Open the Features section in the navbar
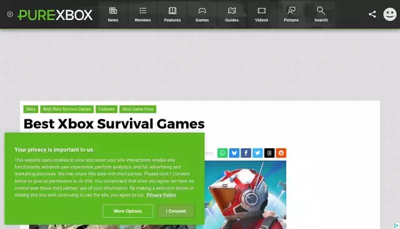 point(172,14)
